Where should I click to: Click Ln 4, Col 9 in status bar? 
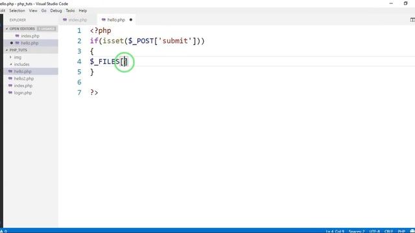point(335,231)
